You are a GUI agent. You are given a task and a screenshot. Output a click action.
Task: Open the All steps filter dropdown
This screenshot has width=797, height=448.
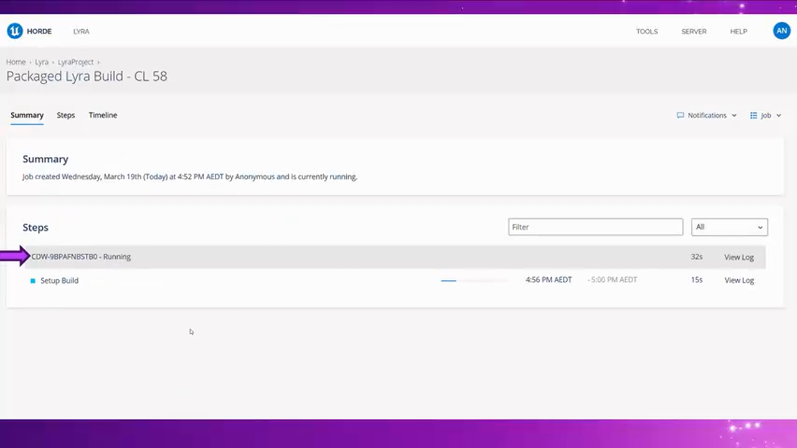pyautogui.click(x=729, y=227)
